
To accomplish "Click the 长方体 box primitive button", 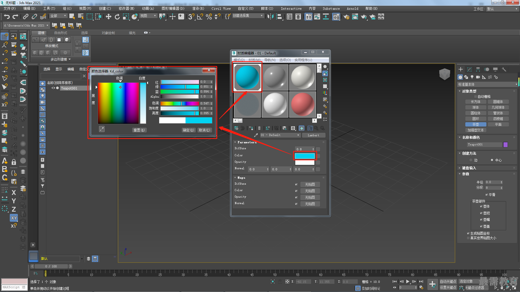I will (476, 102).
